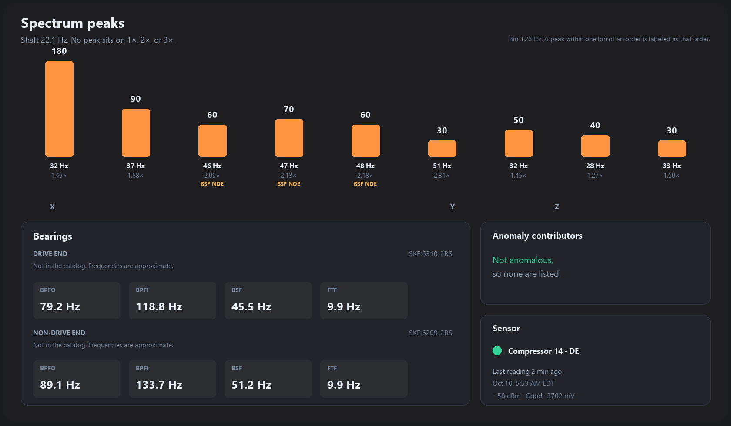Click the X axis label
This screenshot has width=731, height=426.
click(52, 206)
